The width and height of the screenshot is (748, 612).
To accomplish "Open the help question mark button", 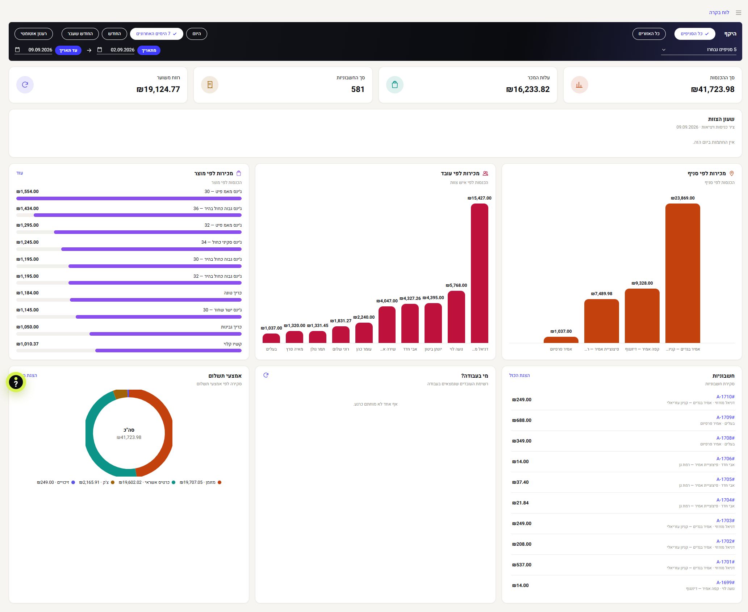I will click(x=16, y=382).
